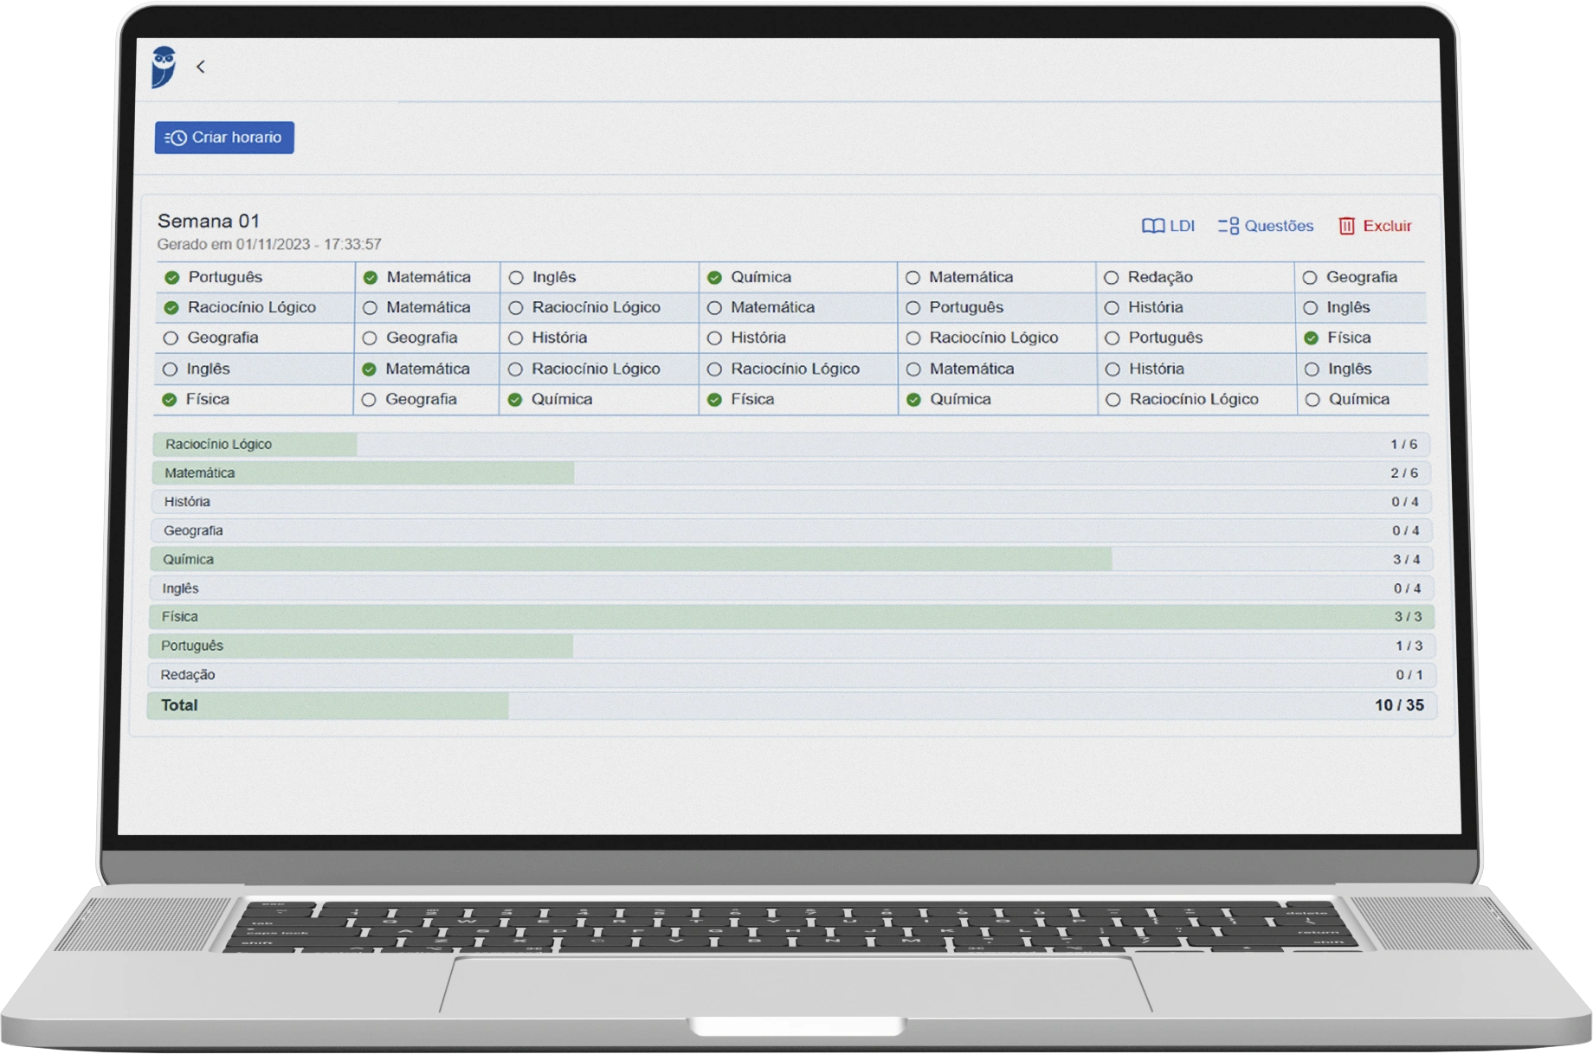This screenshot has height=1054, width=1593.
Task: Open LDI via the book icon
Action: click(x=1152, y=226)
